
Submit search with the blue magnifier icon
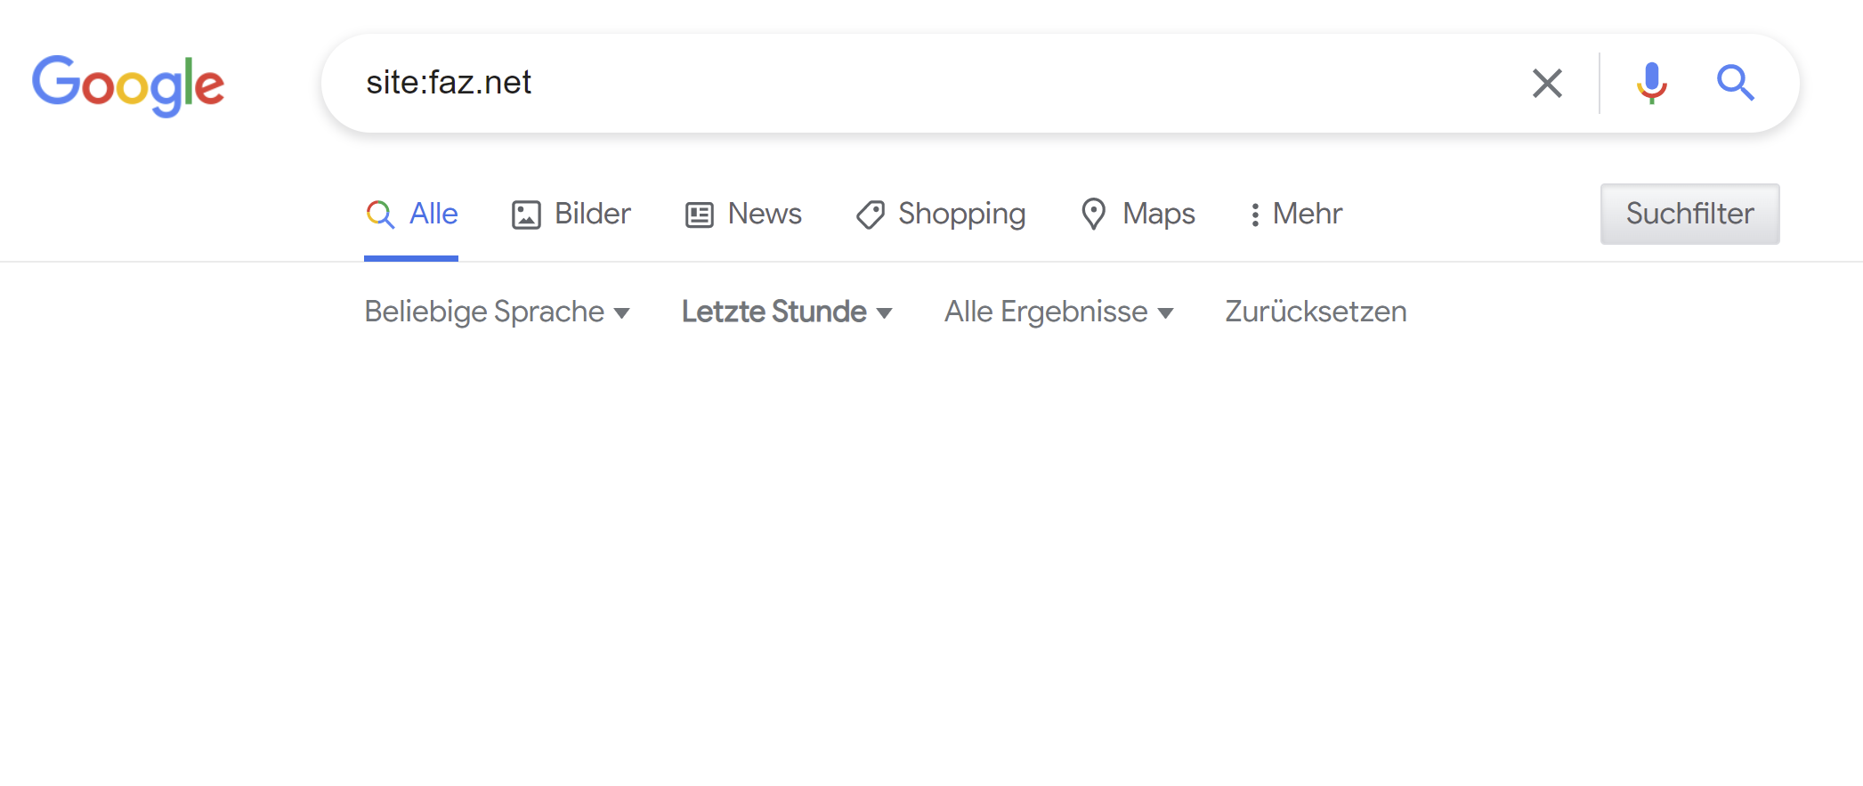click(x=1735, y=84)
